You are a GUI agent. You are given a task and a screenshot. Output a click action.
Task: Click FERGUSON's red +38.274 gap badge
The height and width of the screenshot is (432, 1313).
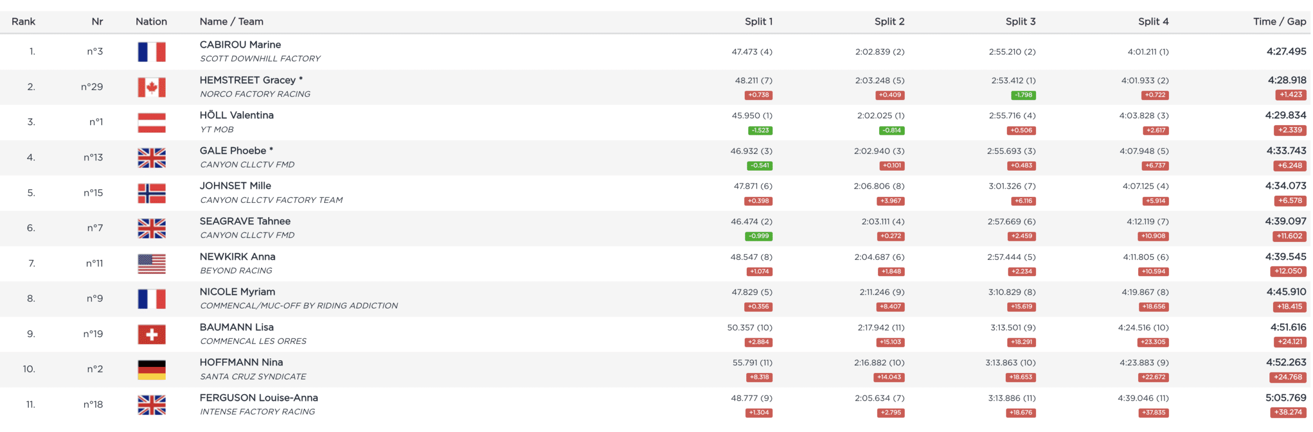click(1288, 413)
